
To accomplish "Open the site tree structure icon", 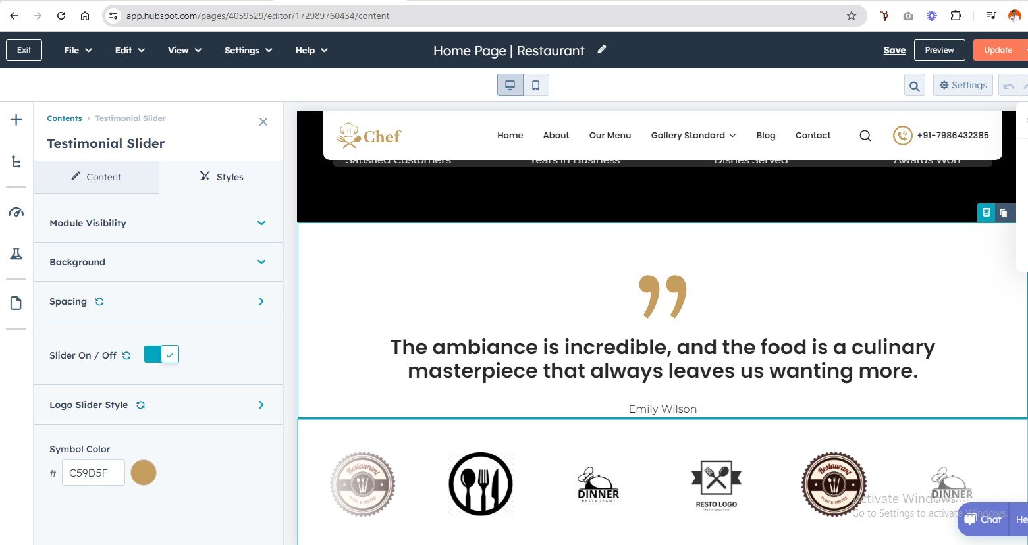I will point(16,162).
